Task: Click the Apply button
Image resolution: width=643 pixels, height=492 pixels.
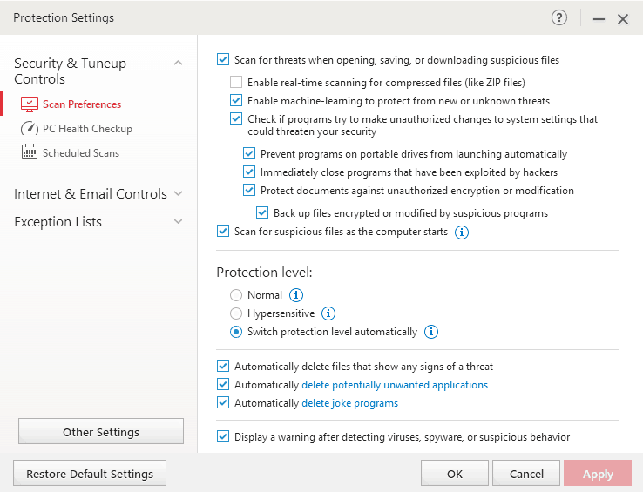Action: click(598, 473)
